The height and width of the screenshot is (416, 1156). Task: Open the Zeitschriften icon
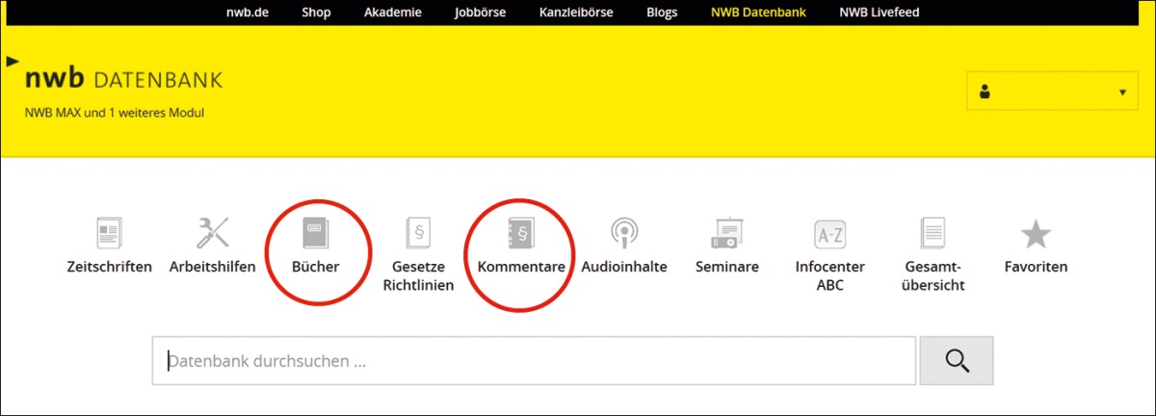109,234
